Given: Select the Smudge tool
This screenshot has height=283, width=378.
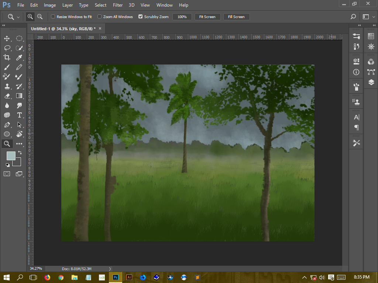Looking at the screenshot, I should click(19, 105).
